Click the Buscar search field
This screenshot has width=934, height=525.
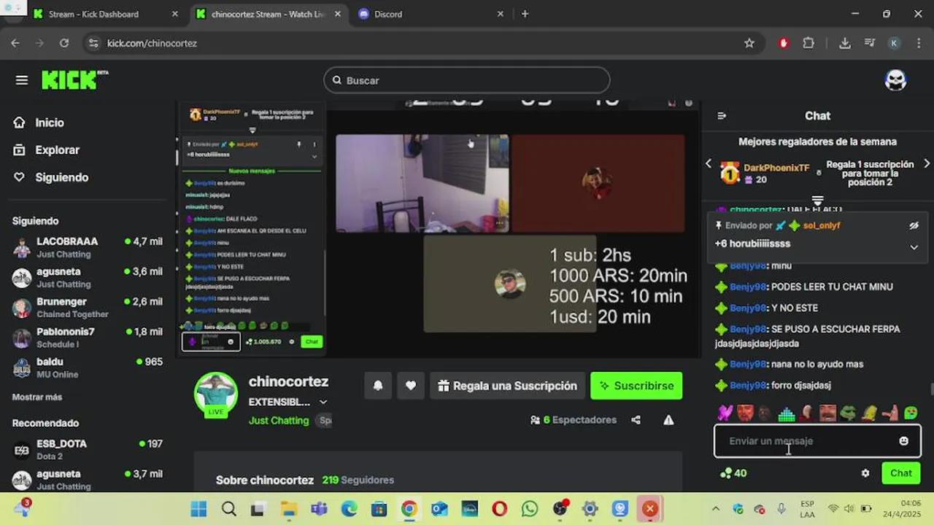(x=467, y=81)
